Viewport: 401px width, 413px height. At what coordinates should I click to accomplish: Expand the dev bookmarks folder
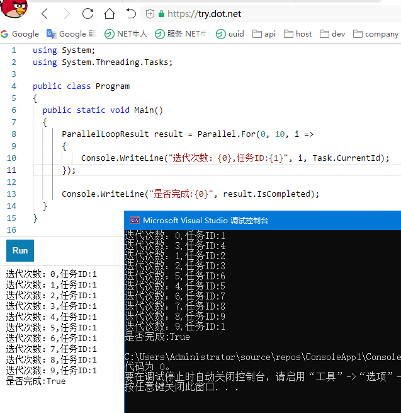332,34
